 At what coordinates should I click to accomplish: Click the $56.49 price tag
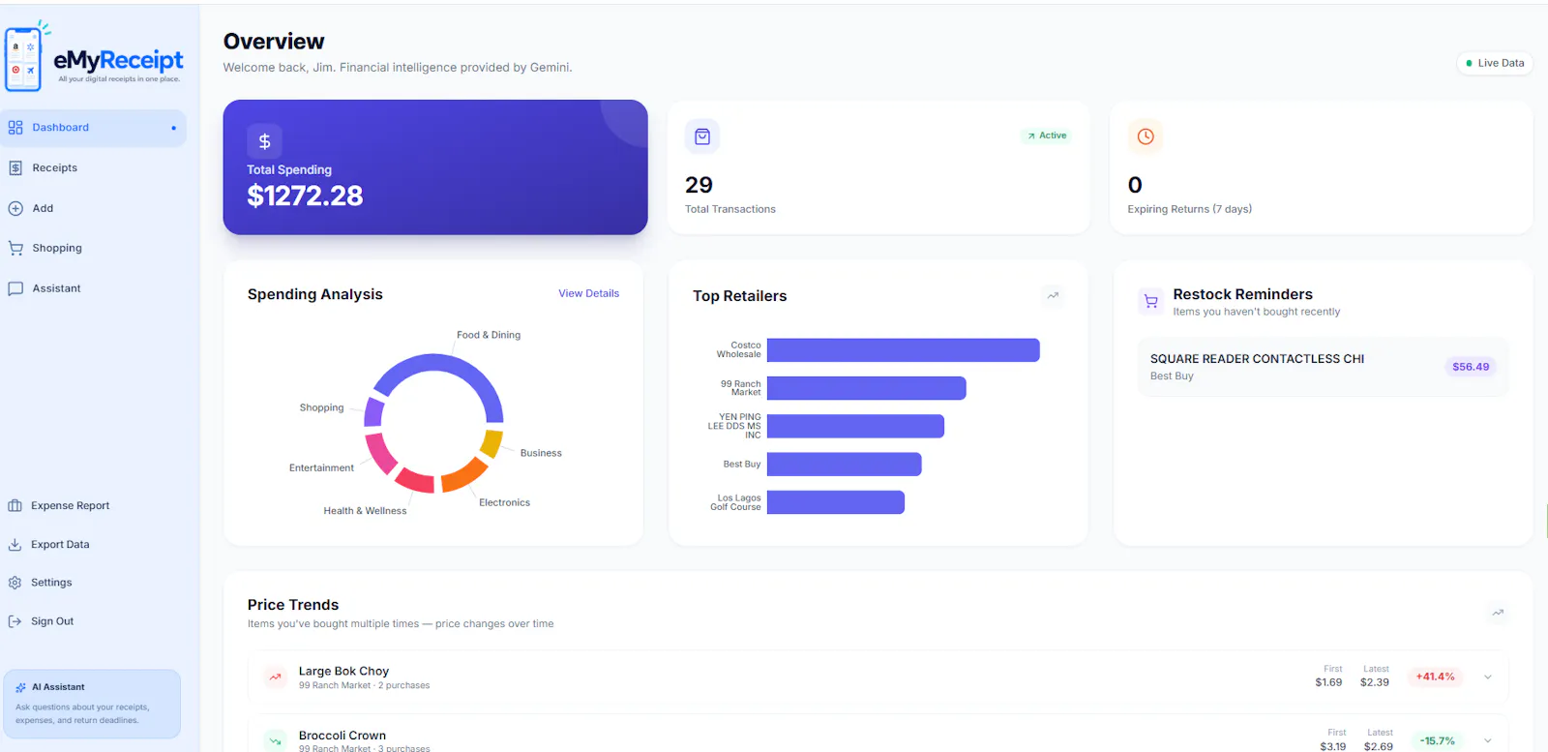pyautogui.click(x=1471, y=367)
